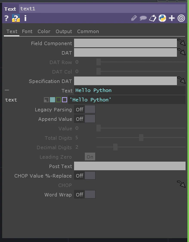Image resolution: width=189 pixels, height=242 pixels.
Task: Click the Decimal Digits value 2
Action: (x=77, y=147)
